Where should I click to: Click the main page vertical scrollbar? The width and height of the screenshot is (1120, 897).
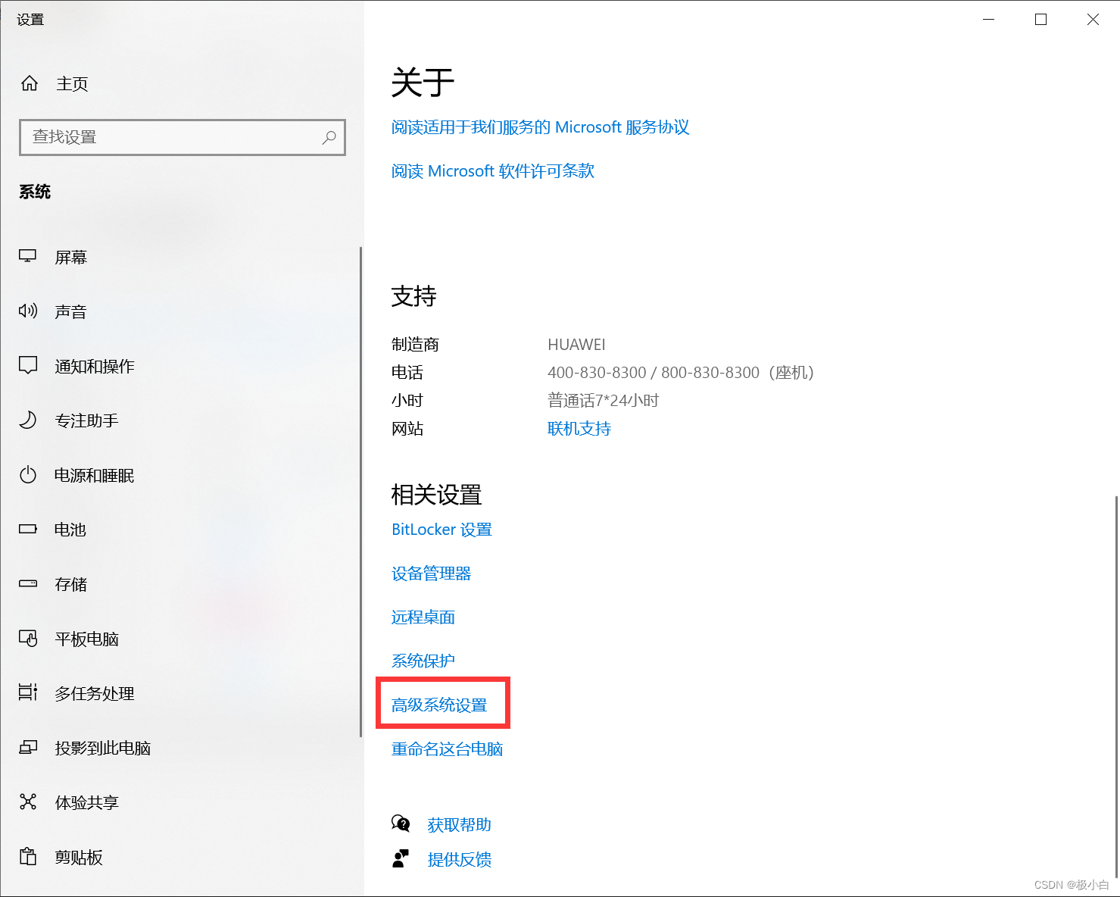1115,686
